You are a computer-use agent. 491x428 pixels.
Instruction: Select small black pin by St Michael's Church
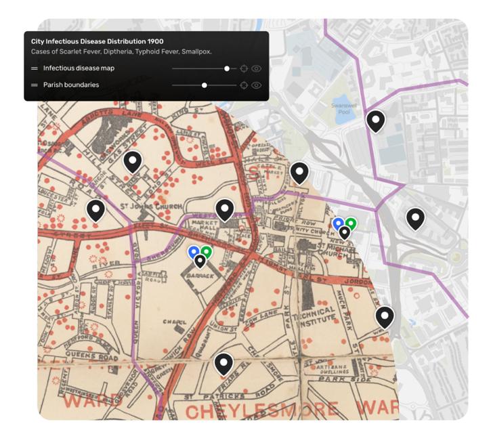[x=345, y=233]
